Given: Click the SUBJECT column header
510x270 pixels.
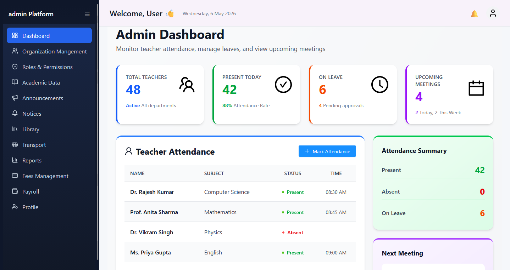Looking at the screenshot, I should (x=214, y=173).
